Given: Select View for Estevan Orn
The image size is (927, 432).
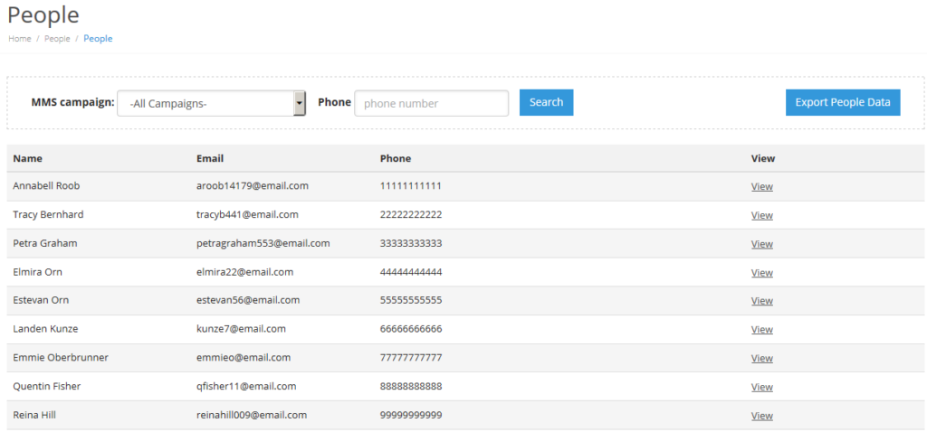Looking at the screenshot, I should tap(761, 301).
